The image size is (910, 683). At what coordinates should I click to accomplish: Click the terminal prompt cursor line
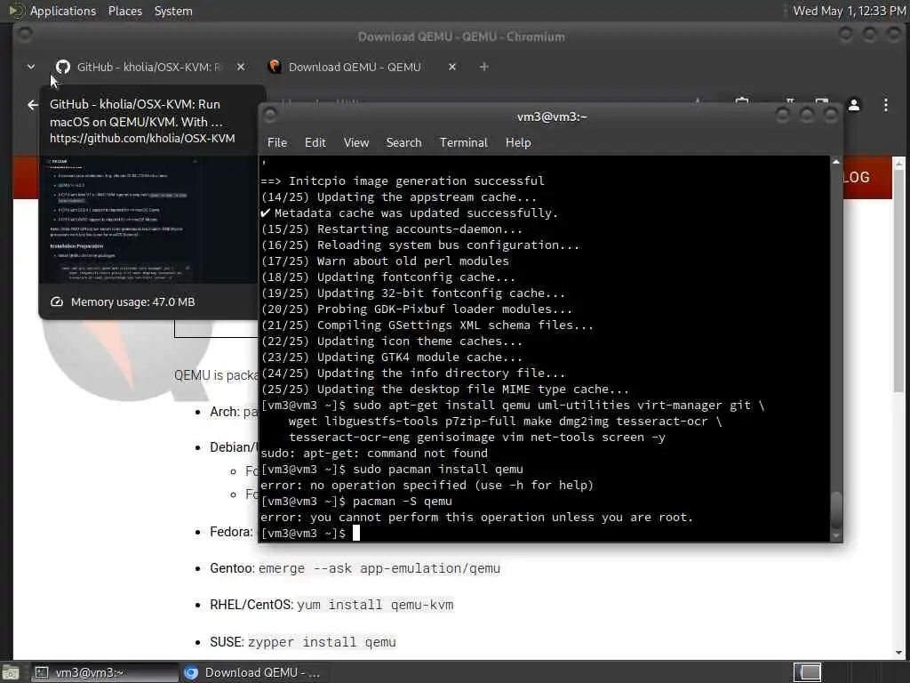(x=310, y=534)
